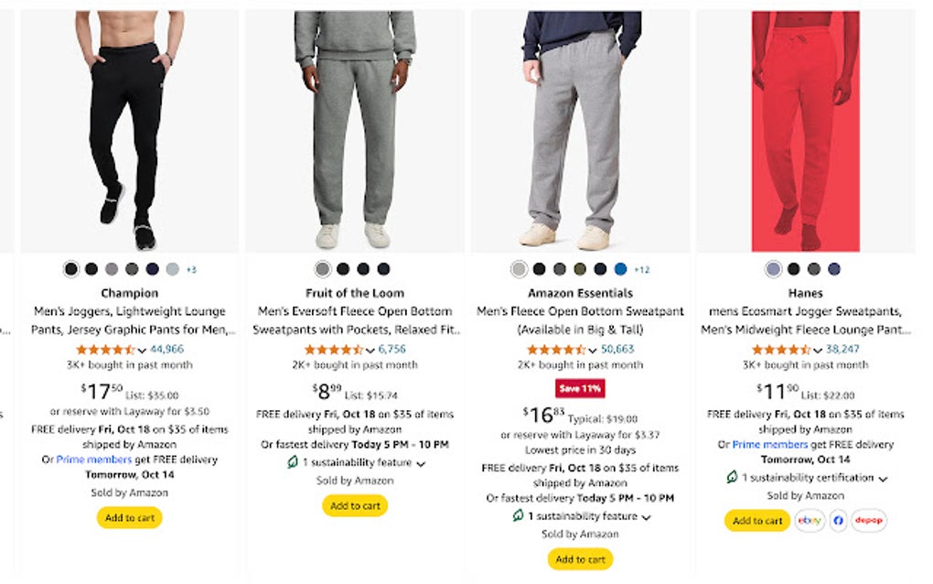Expand the Champion rating breakdown chevron
The image size is (933, 584).
click(x=143, y=351)
